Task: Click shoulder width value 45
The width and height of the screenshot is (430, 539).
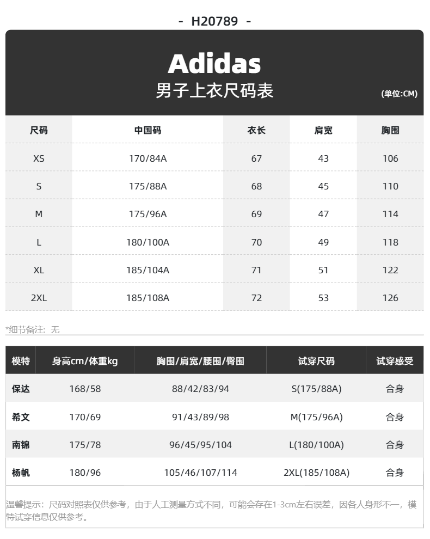Action: 323,186
